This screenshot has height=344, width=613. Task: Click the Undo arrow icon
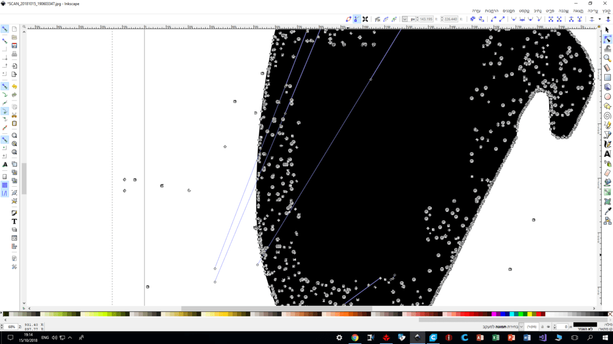(x=14, y=86)
